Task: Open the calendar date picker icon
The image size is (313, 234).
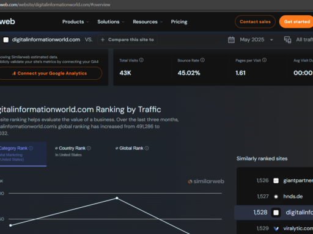Action: point(231,40)
